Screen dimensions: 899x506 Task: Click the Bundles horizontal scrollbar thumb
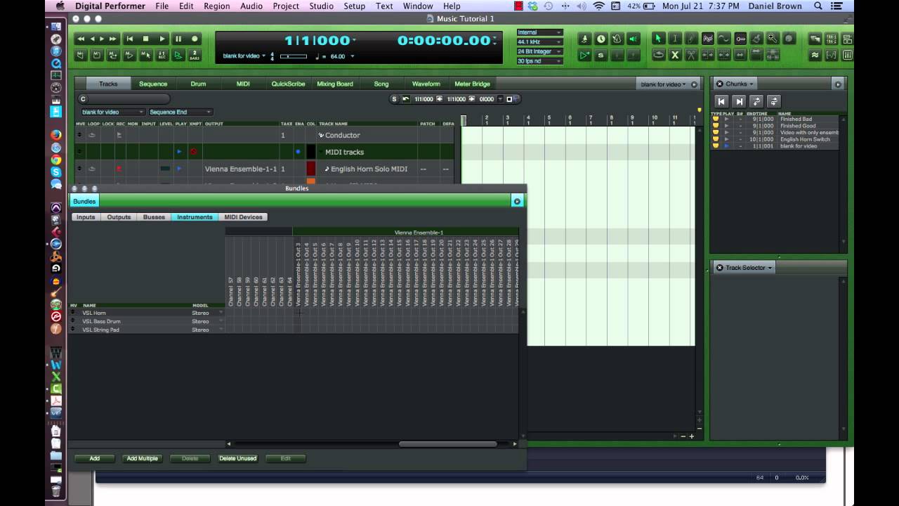448,443
